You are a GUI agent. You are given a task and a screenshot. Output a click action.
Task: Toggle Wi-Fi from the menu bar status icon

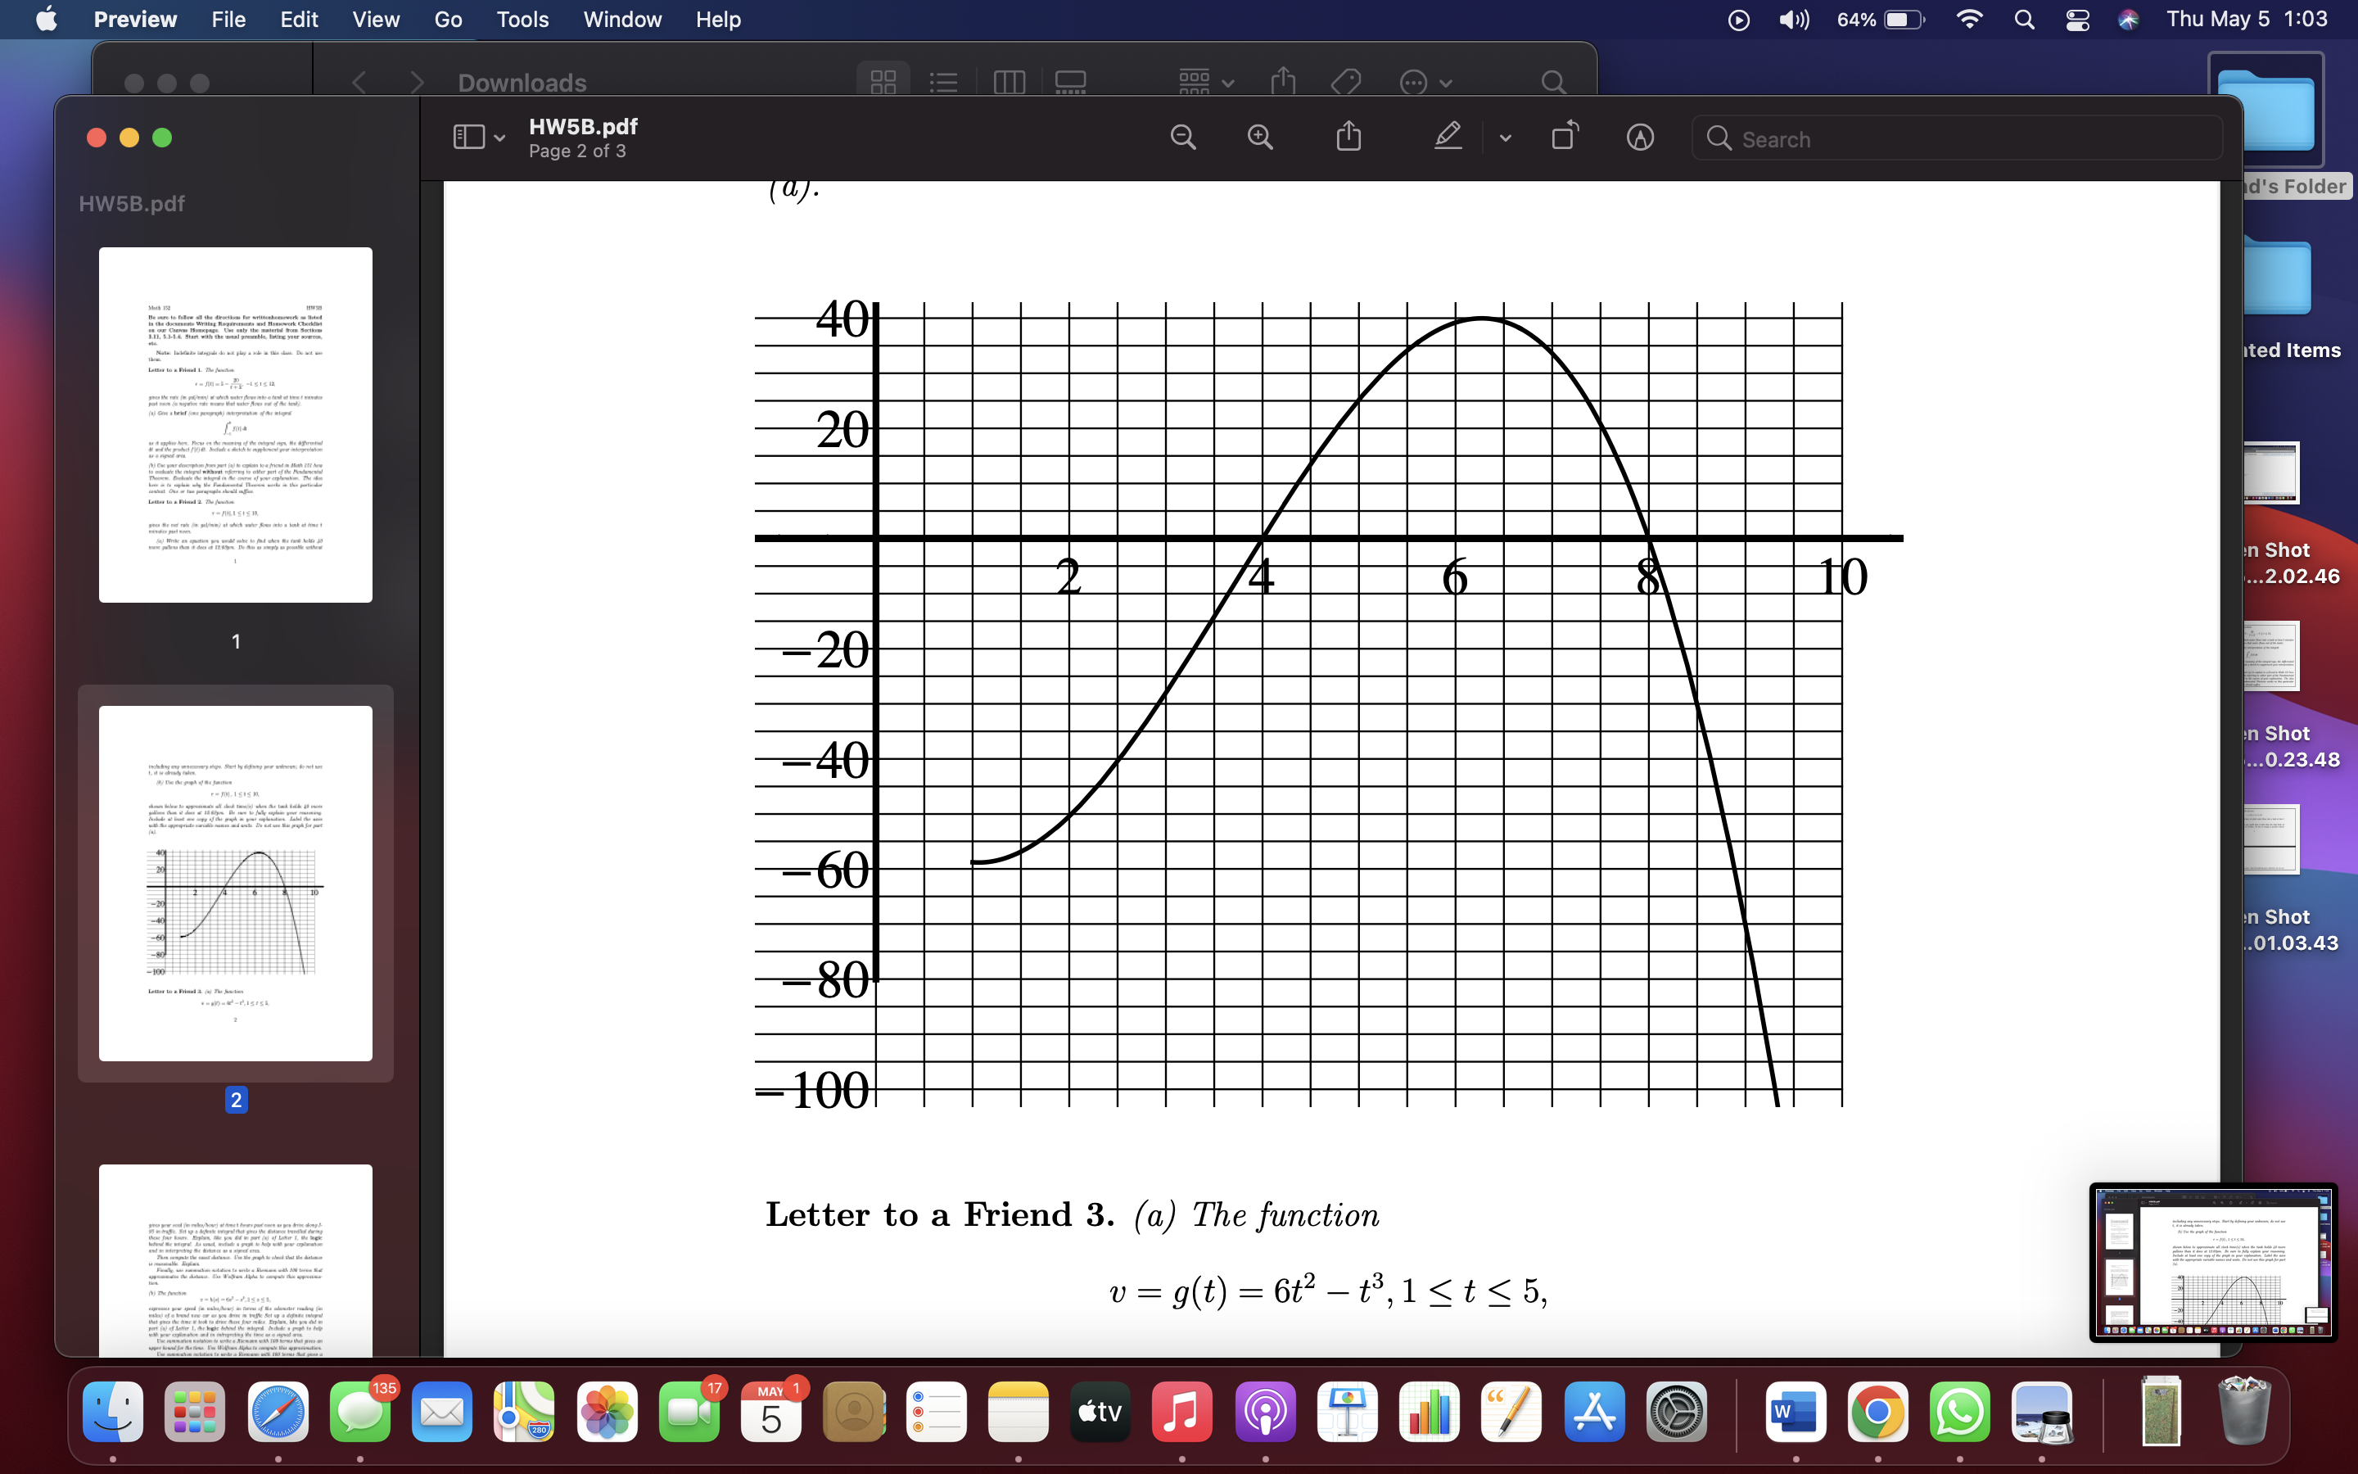tap(1970, 20)
